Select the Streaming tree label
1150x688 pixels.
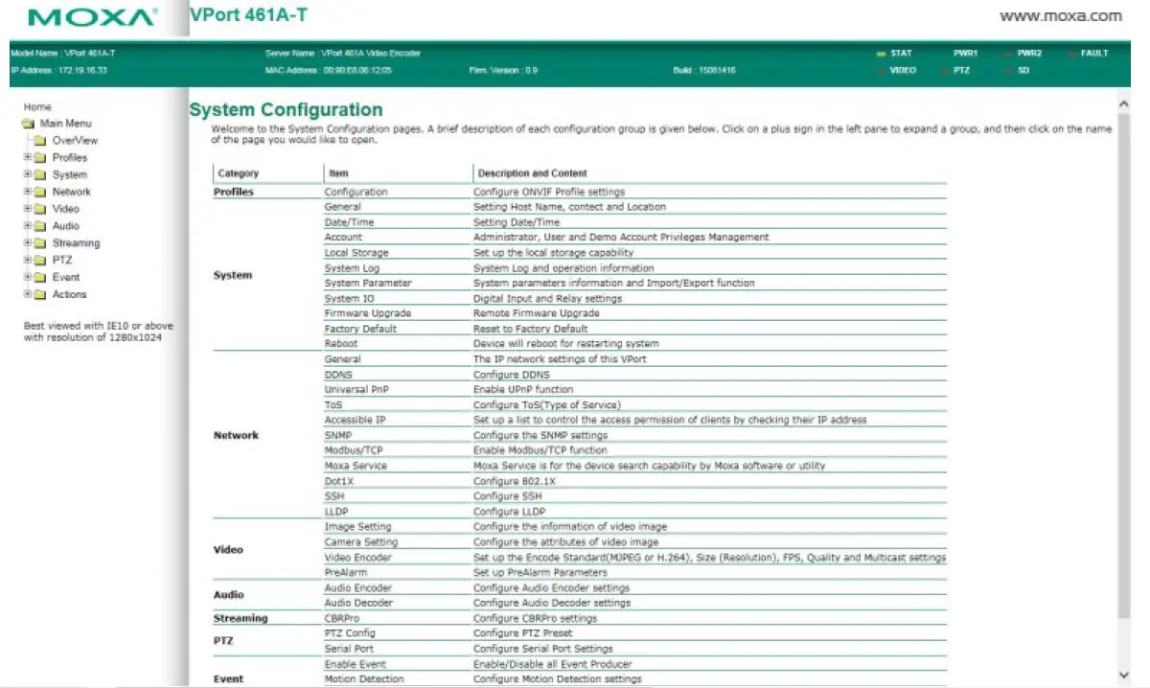pyautogui.click(x=76, y=243)
